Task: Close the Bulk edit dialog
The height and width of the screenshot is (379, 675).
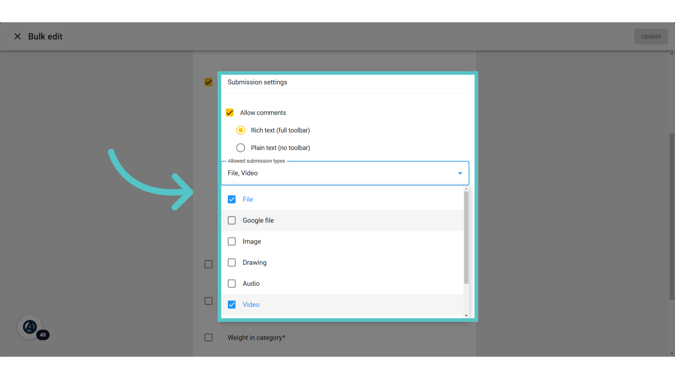Action: [x=18, y=36]
